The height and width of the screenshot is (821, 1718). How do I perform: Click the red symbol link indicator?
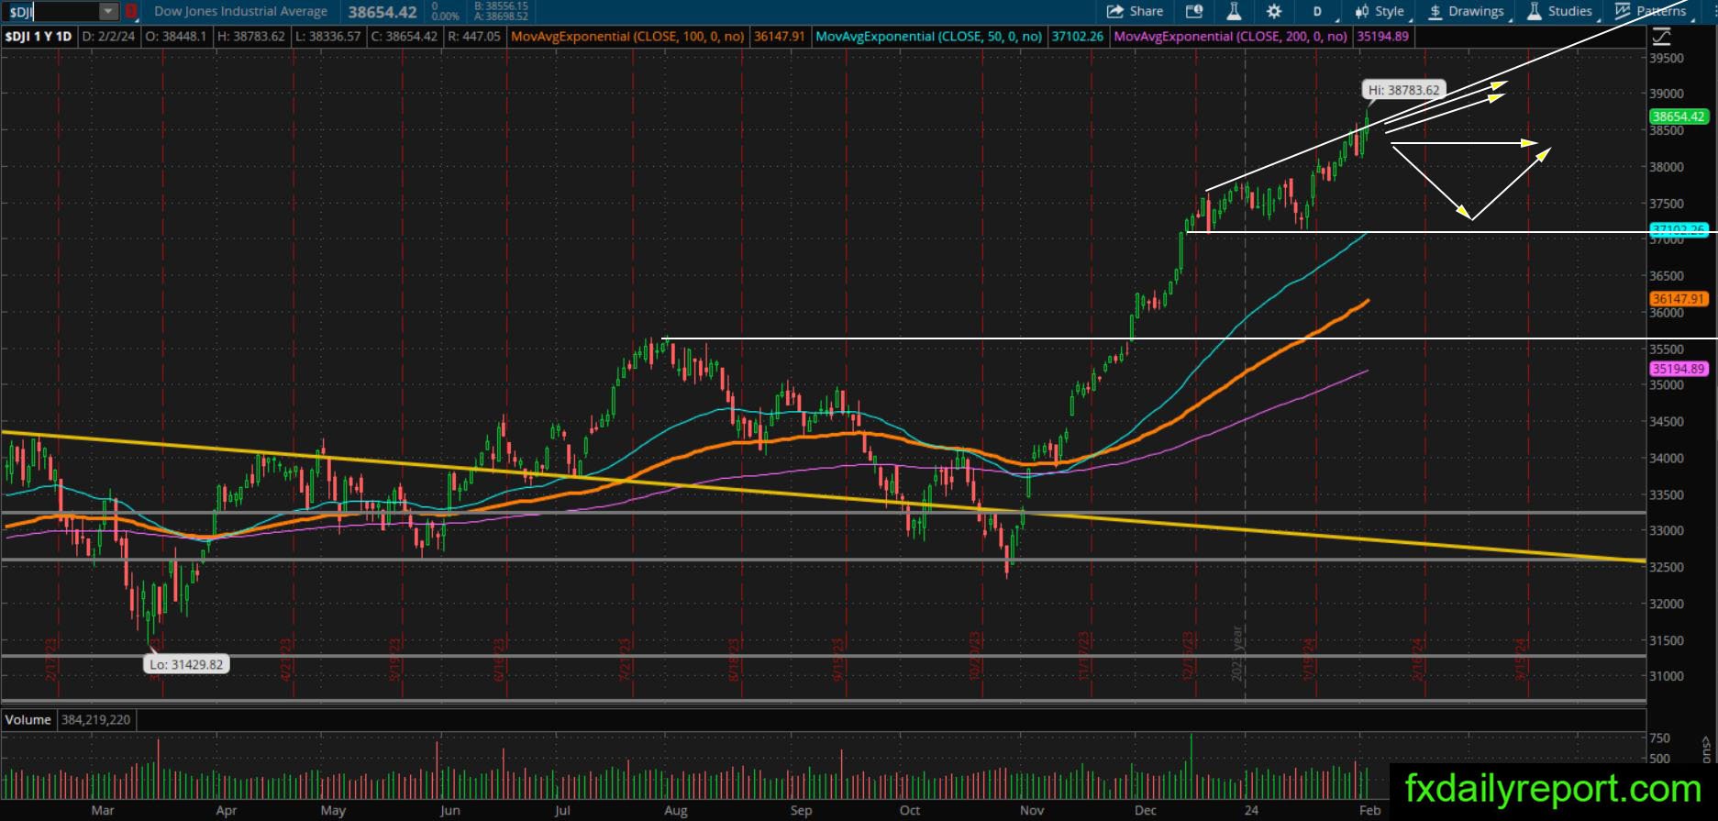pos(131,12)
